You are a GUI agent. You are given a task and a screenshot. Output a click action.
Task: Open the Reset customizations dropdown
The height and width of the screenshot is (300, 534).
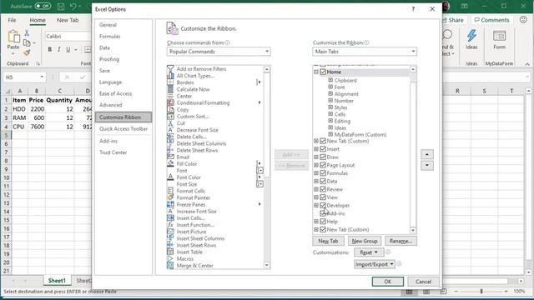369,252
